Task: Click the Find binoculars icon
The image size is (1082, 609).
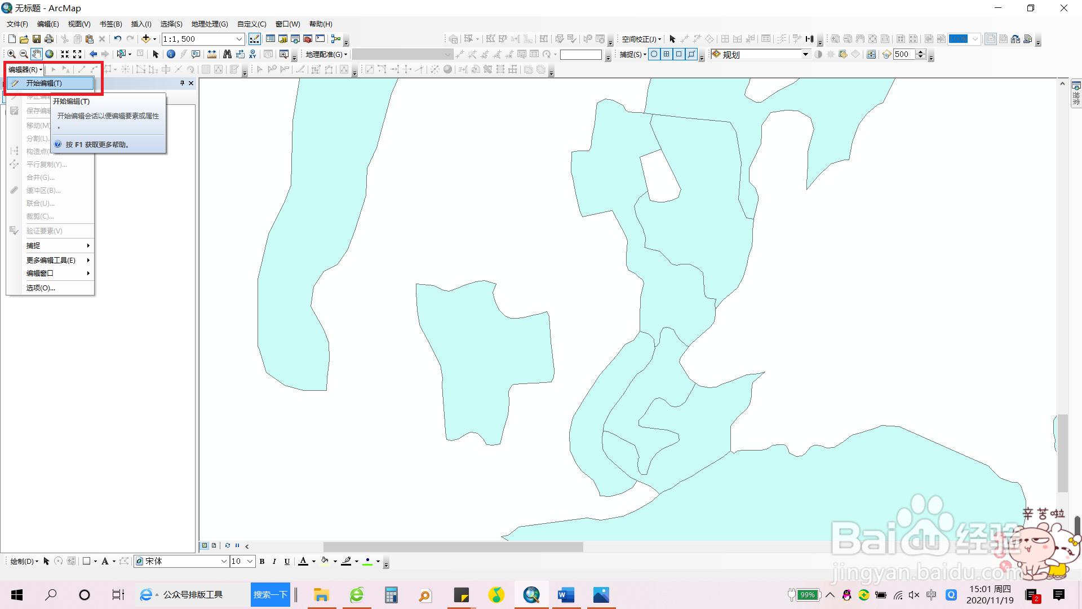Action: pyautogui.click(x=227, y=54)
